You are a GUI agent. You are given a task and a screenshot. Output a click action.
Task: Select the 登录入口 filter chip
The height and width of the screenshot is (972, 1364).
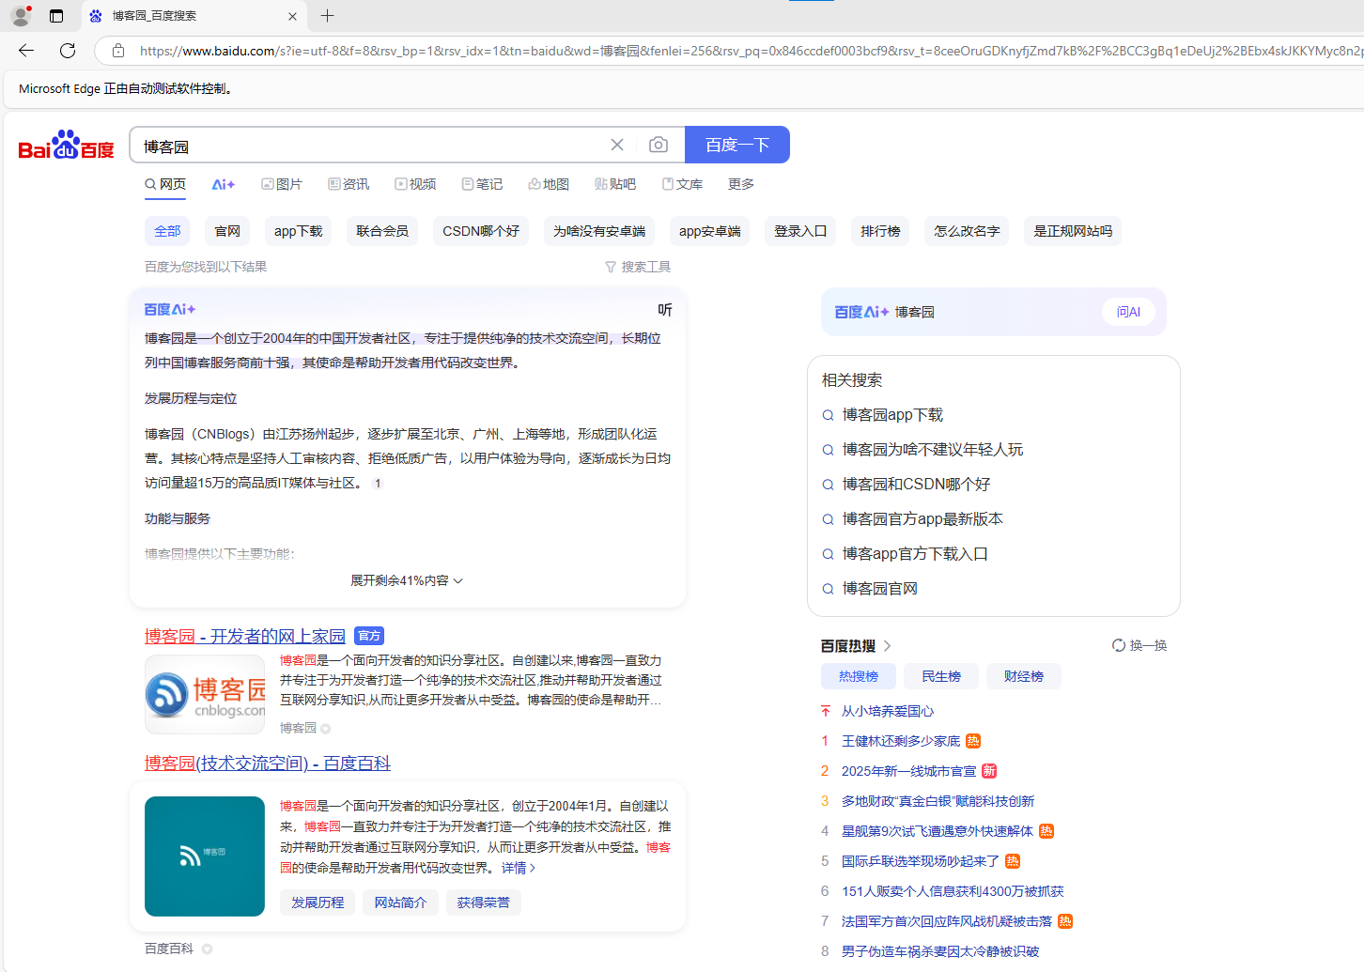pyautogui.click(x=800, y=231)
